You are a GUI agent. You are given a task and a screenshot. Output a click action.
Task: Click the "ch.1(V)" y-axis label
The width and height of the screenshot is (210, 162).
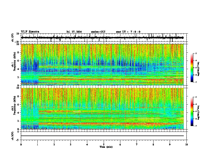coord(13,38)
